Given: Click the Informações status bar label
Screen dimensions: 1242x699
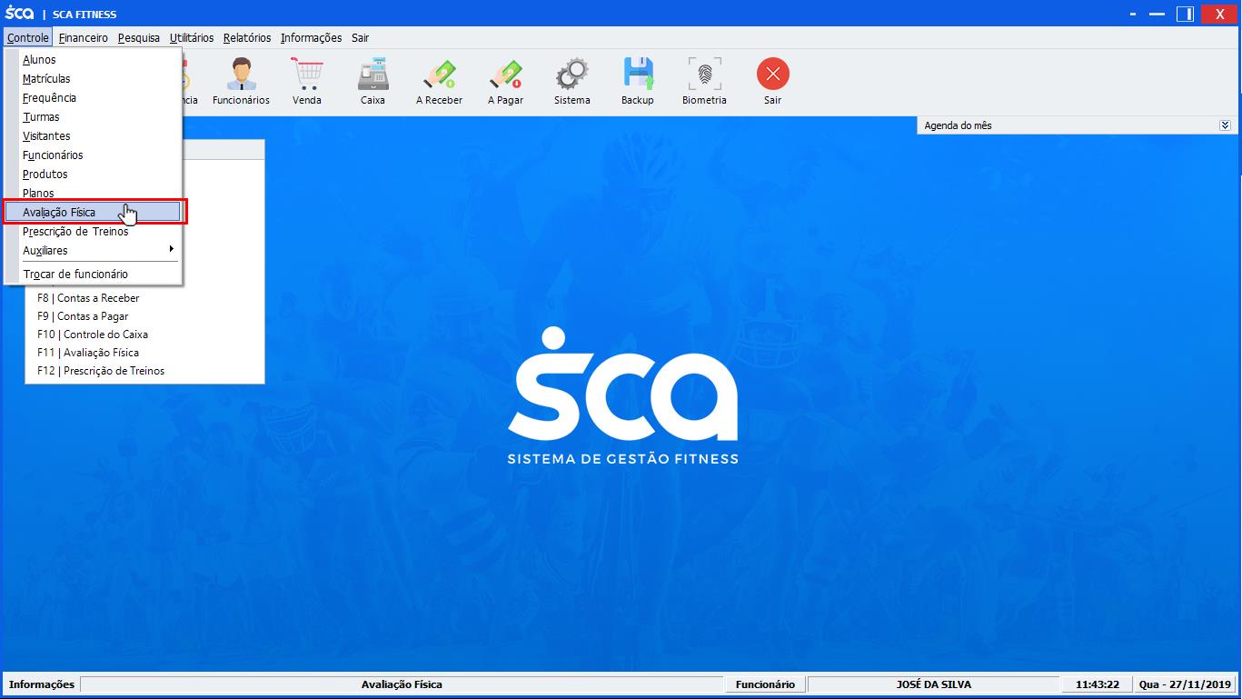Looking at the screenshot, I should pyautogui.click(x=42, y=684).
